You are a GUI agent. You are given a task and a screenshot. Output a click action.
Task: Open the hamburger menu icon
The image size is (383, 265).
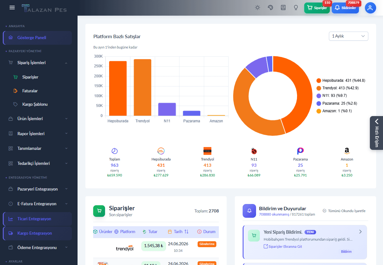coord(12,8)
